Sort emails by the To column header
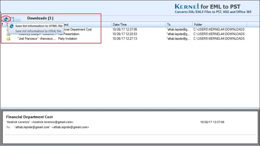 coord(169,25)
